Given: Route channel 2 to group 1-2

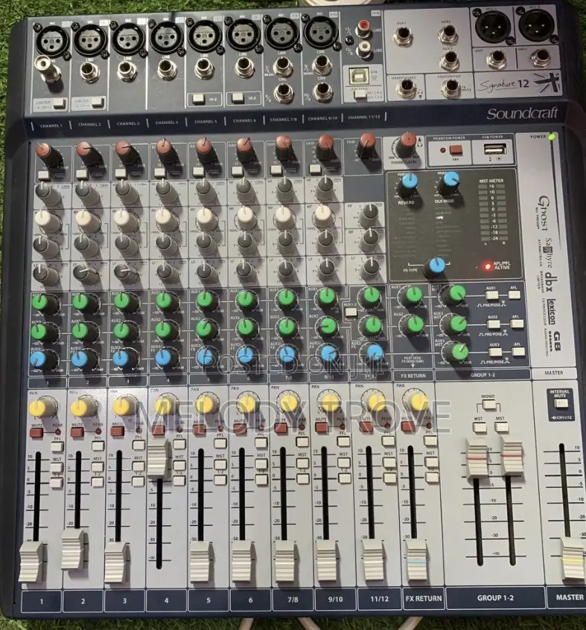Looking at the screenshot, I should 98,482.
